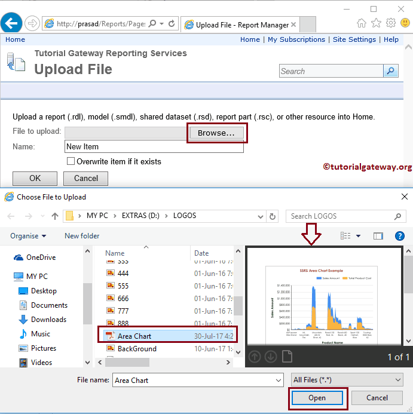Go to previous preview page arrow
The height and width of the screenshot is (414, 413).
255,357
